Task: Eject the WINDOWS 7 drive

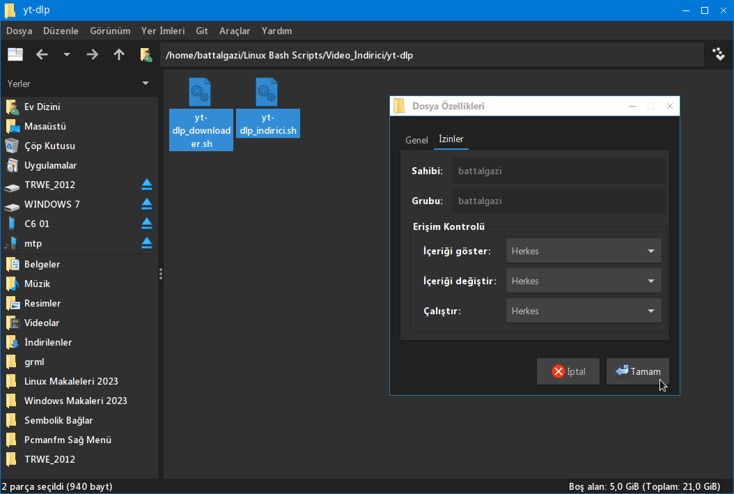Action: click(x=146, y=204)
